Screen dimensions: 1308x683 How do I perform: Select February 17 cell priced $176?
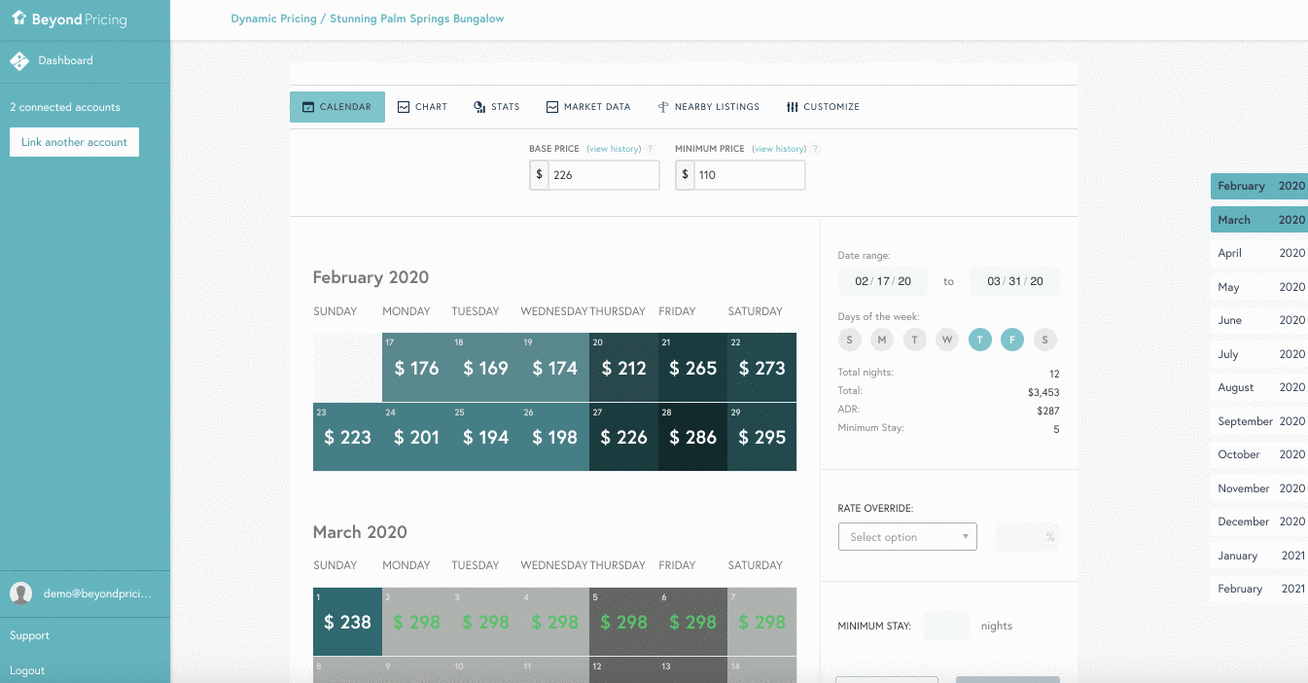click(416, 368)
